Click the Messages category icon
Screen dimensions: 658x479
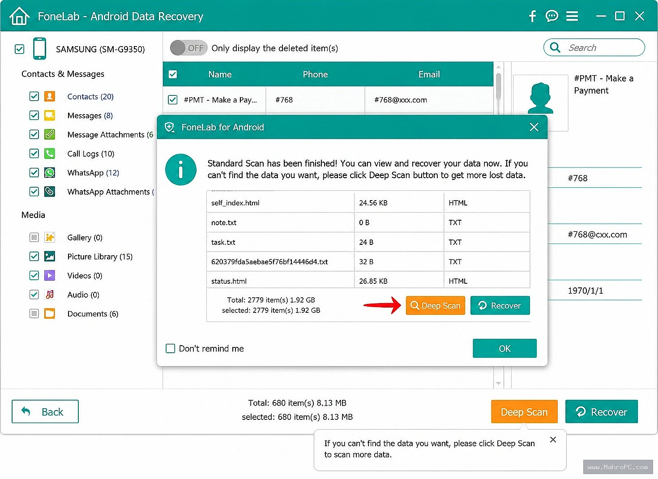(x=50, y=115)
